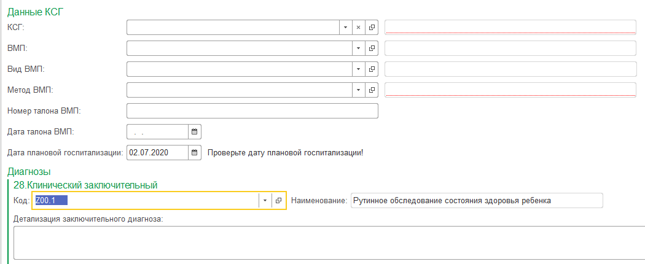
Task: Click the Наименование diagnosis name field
Action: pyautogui.click(x=476, y=201)
